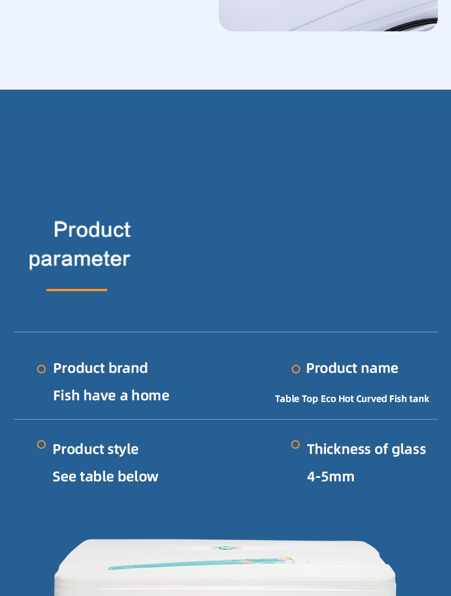Click the Product name label

tap(352, 368)
